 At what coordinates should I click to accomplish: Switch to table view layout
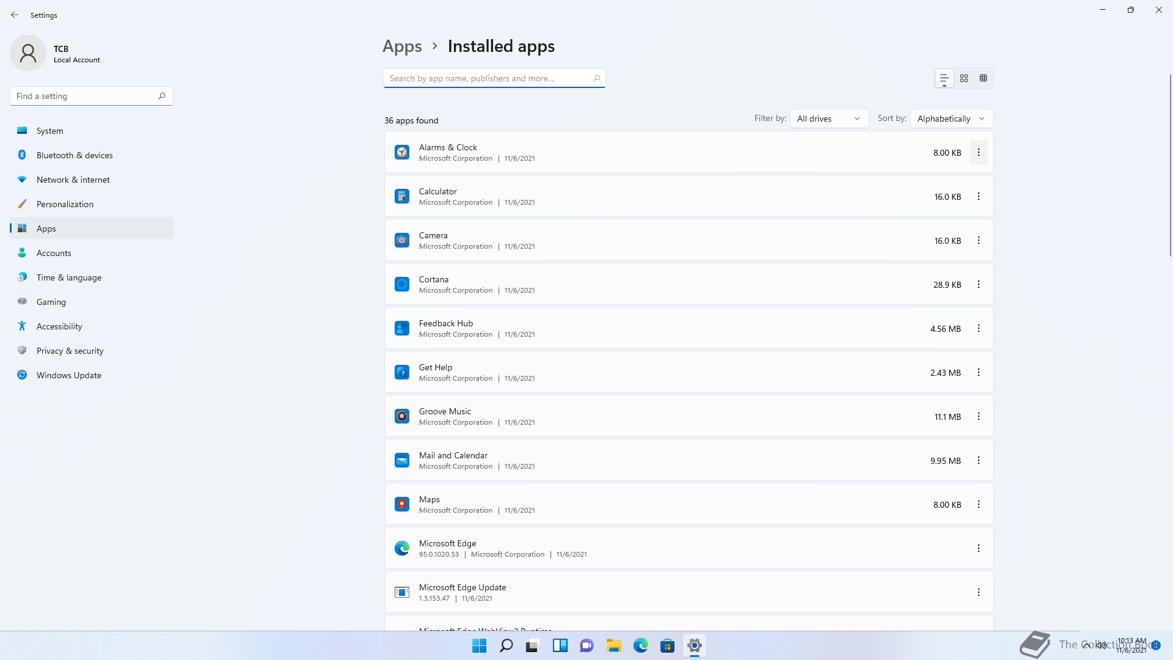[x=984, y=78]
